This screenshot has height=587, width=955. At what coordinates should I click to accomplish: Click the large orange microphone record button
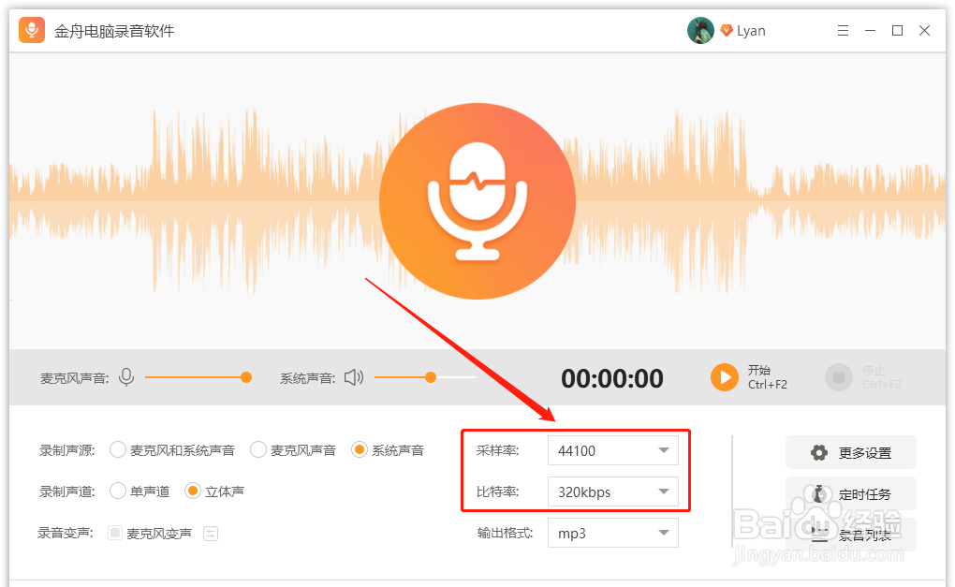pyautogui.click(x=477, y=201)
